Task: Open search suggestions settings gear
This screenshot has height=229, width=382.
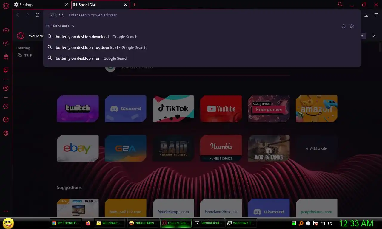Action: [x=352, y=26]
